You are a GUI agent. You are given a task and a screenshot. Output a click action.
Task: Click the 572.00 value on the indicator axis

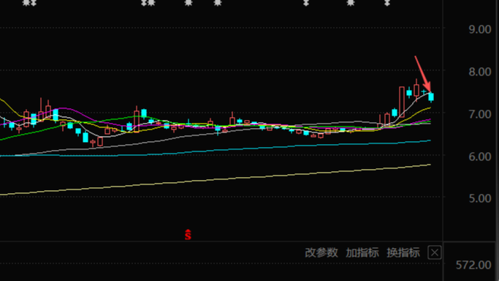[x=473, y=265]
